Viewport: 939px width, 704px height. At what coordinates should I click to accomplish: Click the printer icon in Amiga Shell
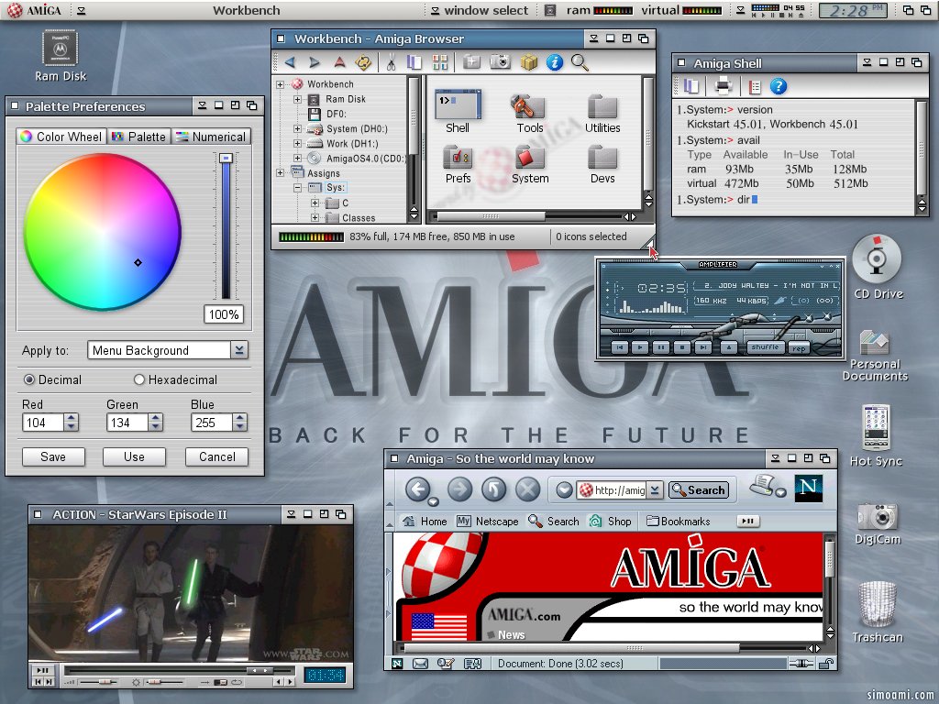(724, 86)
